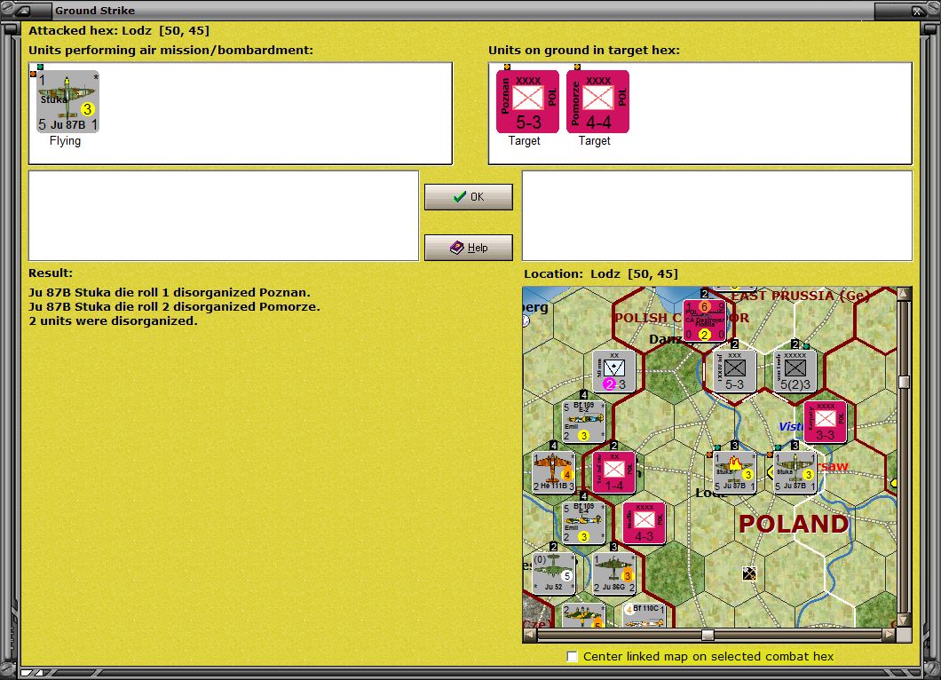Click the 'Flying' status label under Stuka

[65, 141]
